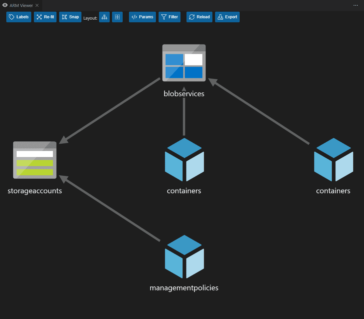This screenshot has height=319, width=364.
Task: Toggle the Labels button
Action: click(19, 17)
